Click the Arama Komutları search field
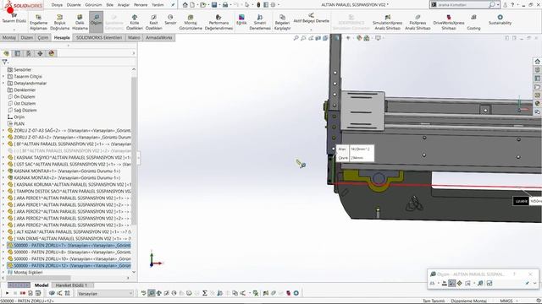The width and height of the screenshot is (542, 304). tap(463, 5)
